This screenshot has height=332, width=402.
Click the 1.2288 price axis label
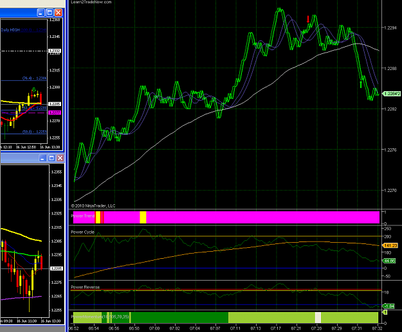click(x=390, y=68)
